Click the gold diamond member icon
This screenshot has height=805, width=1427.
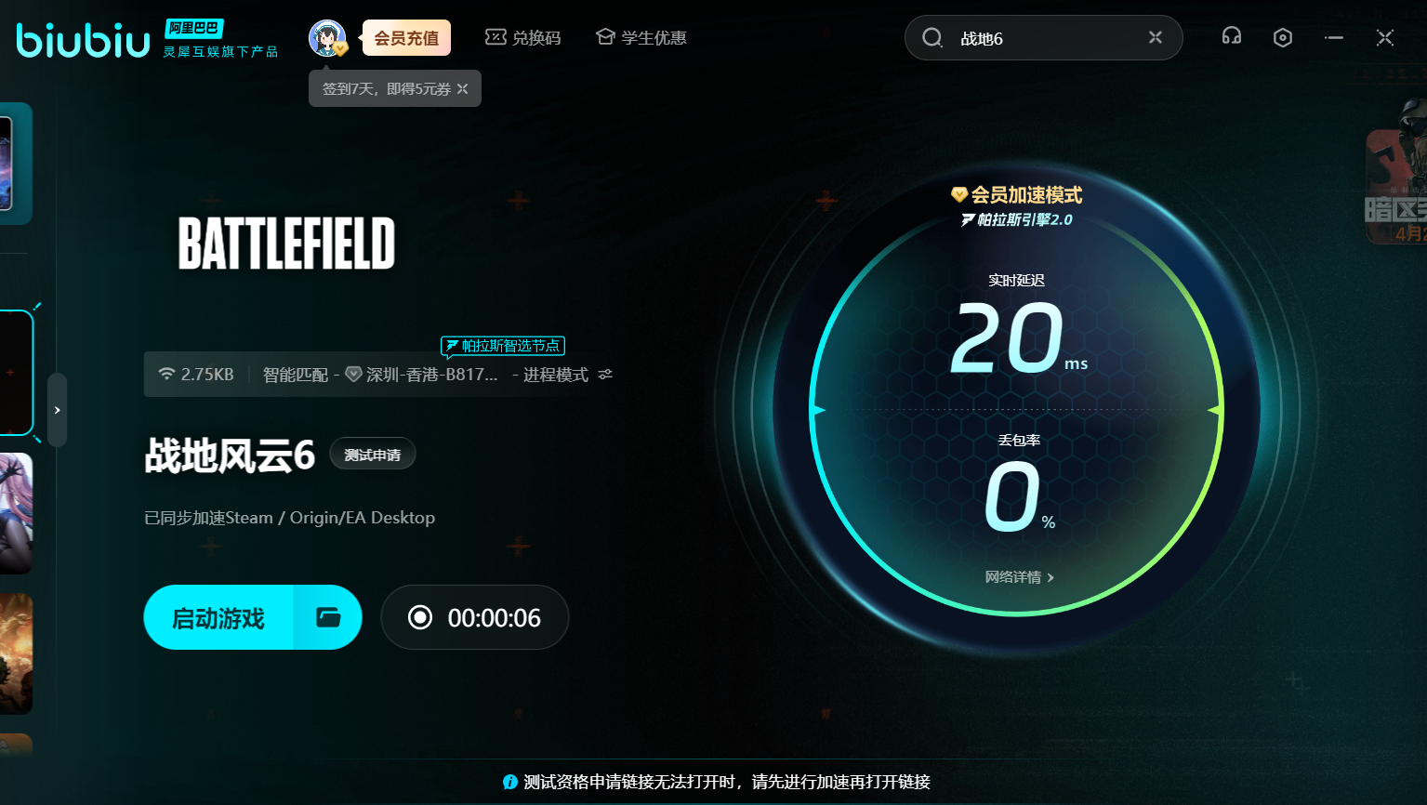coord(959,194)
